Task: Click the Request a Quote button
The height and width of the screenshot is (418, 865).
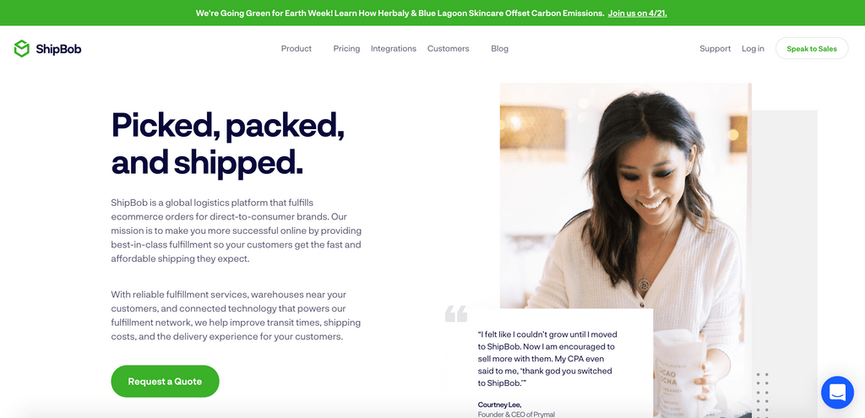Action: coord(165,381)
